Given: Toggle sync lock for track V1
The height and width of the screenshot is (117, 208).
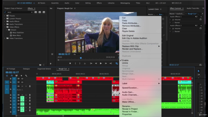Looking at the screenshot, I should pyautogui.click(x=19, y=82).
